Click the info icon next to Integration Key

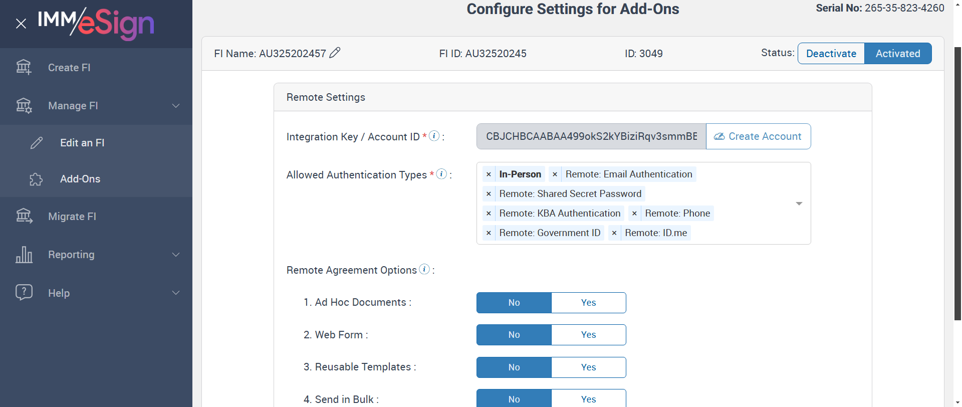434,136
